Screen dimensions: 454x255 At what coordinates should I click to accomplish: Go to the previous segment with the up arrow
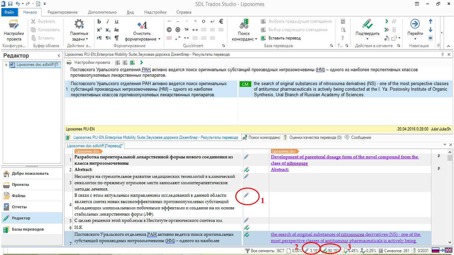430,21
